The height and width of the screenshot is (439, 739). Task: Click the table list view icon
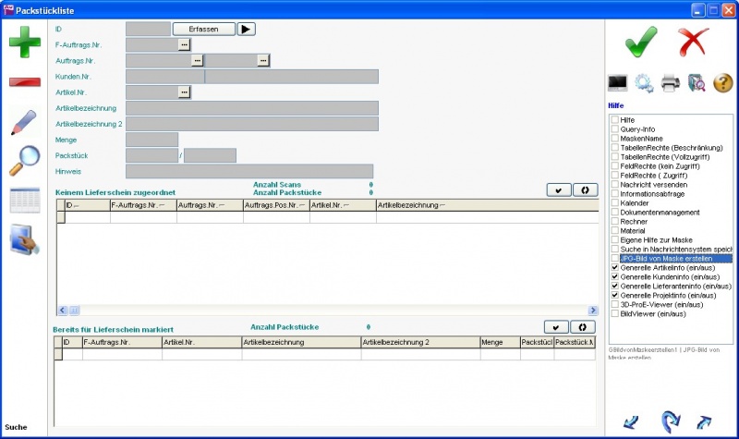pyautogui.click(x=25, y=200)
